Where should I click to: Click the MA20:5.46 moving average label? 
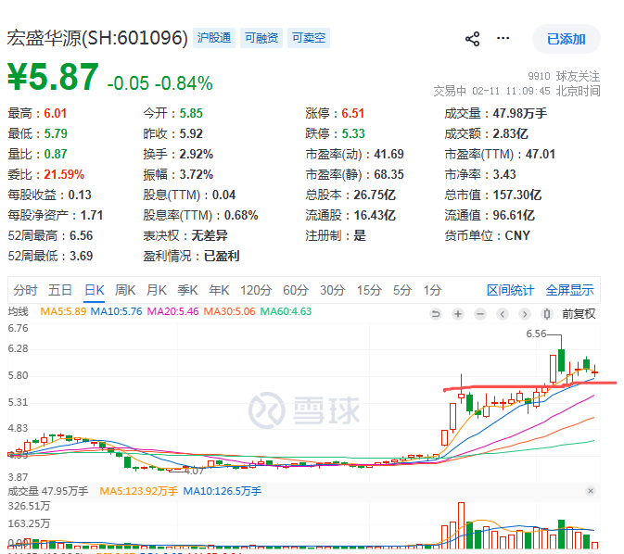[x=172, y=311]
